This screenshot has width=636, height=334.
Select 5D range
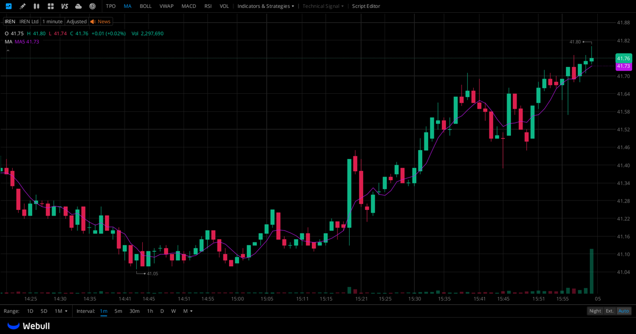44,311
